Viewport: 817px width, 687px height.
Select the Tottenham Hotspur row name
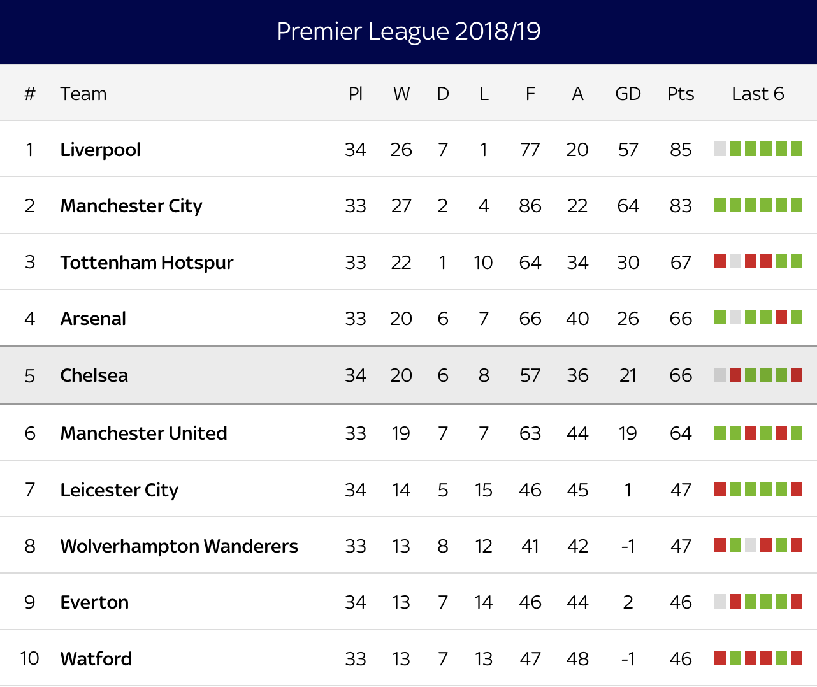(x=147, y=262)
